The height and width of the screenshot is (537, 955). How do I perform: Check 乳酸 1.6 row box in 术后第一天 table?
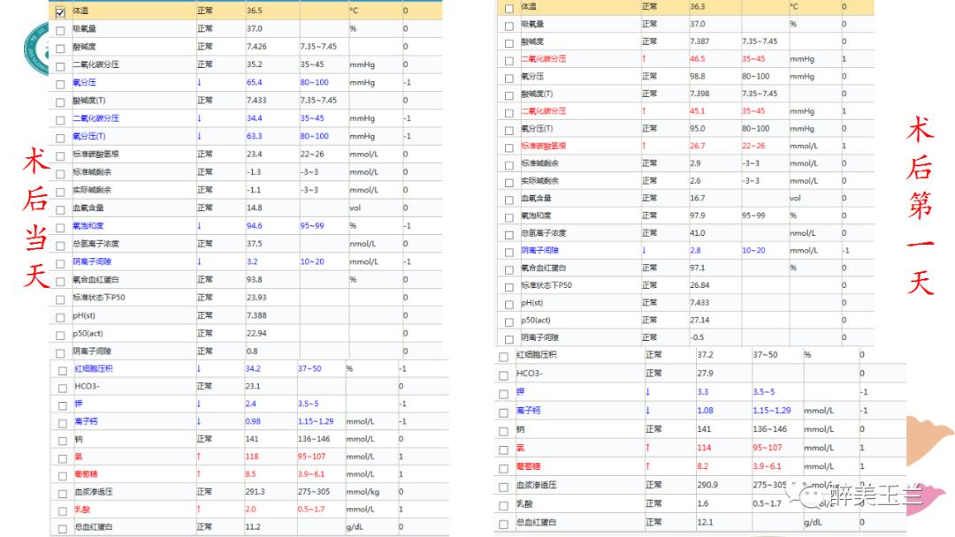[x=503, y=505]
